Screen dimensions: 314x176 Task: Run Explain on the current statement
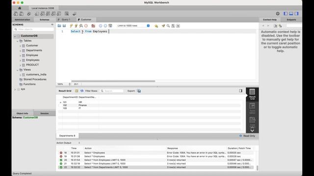coord(81,26)
